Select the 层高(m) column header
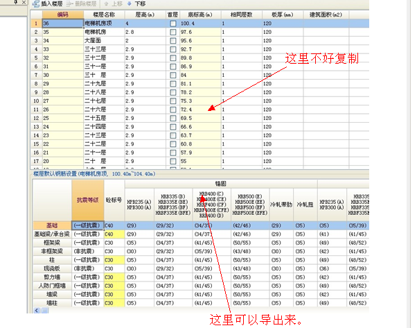The height and width of the screenshot is (328, 417). pyautogui.click(x=145, y=15)
